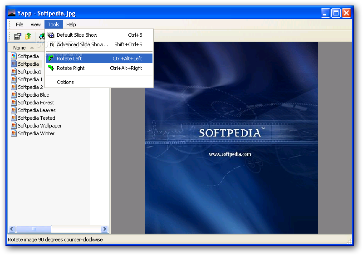This screenshot has height=255, width=363.
Task: Click the file icon beside Softpedia 2
Action: [14, 87]
